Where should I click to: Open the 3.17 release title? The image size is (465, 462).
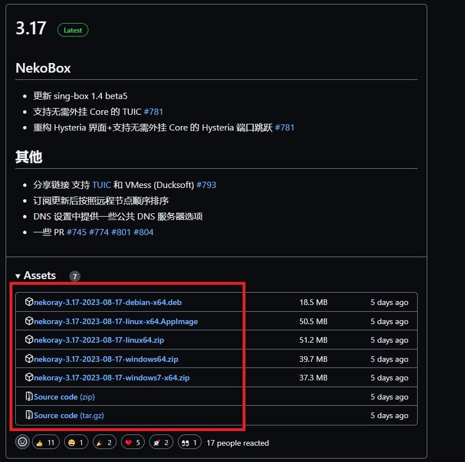tap(31, 29)
